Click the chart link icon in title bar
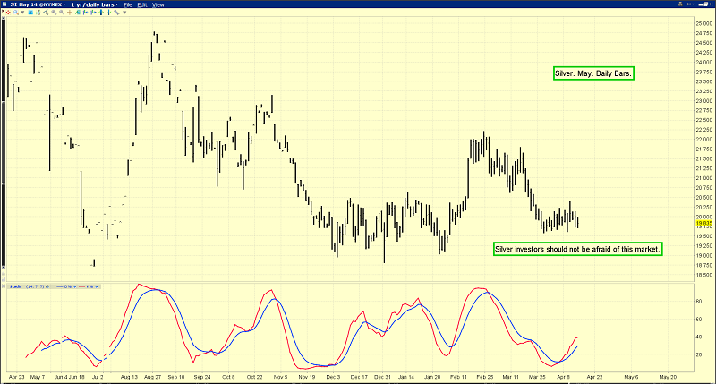Image resolution: width=716 pixels, height=384 pixels. 689,4
